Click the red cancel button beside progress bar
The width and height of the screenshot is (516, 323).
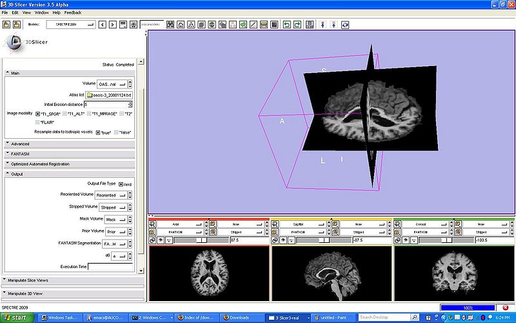(506, 307)
